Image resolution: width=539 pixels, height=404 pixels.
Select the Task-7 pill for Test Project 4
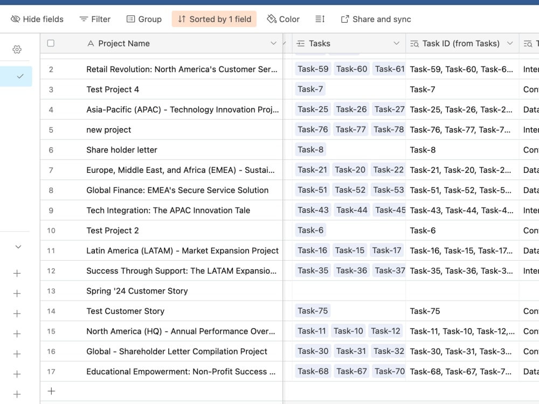[x=311, y=89]
